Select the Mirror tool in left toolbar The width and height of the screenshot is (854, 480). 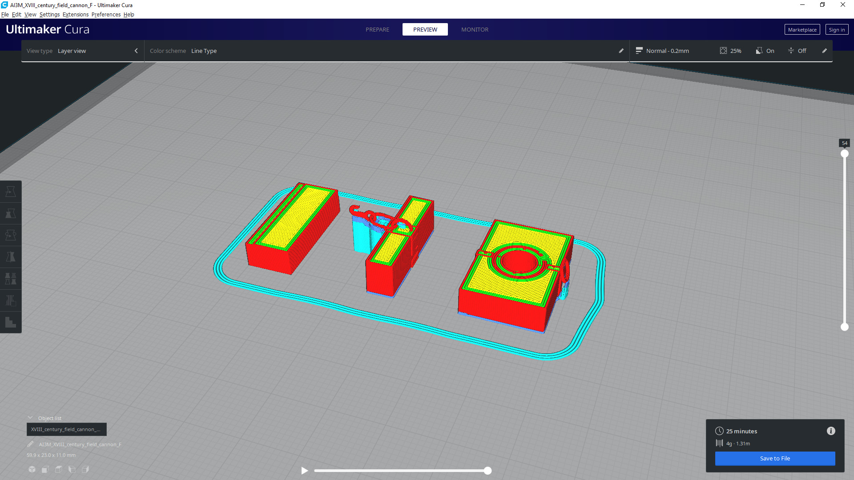[11, 257]
